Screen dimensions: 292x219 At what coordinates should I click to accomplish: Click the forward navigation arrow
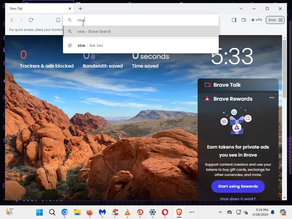pos(21,20)
